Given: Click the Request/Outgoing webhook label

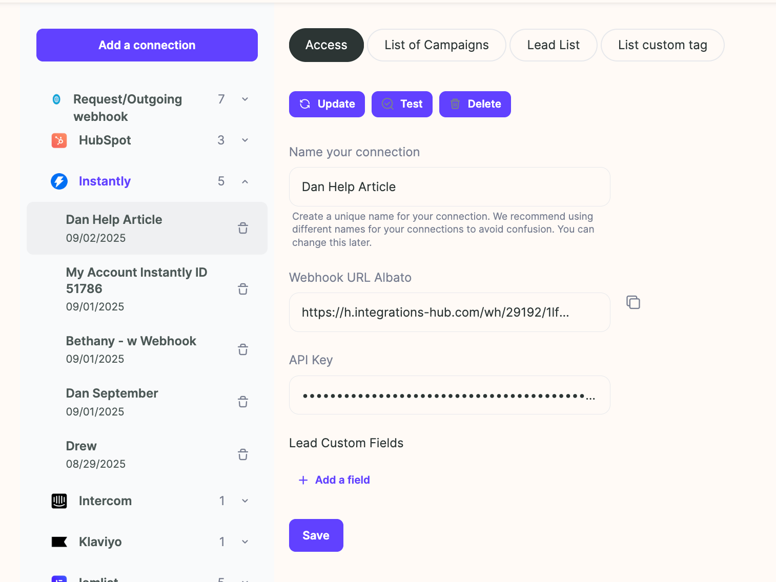Looking at the screenshot, I should pyautogui.click(x=128, y=108).
